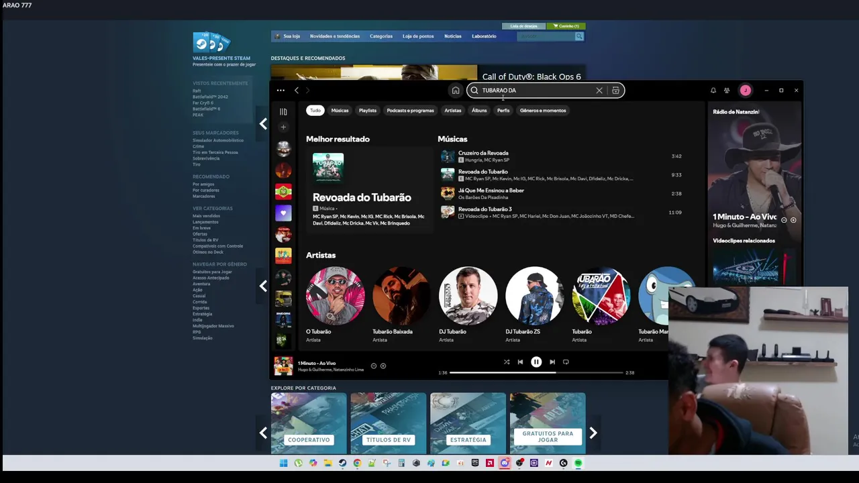Open Sua loja in Steam menu

point(291,36)
